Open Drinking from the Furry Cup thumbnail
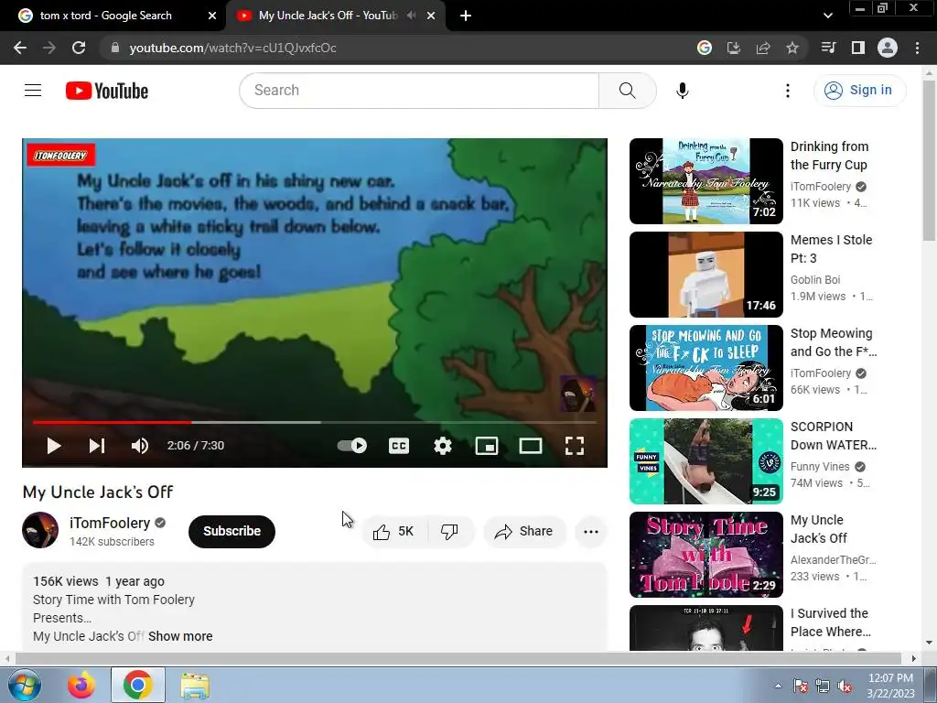Viewport: 937px width, 703px height. (705, 181)
